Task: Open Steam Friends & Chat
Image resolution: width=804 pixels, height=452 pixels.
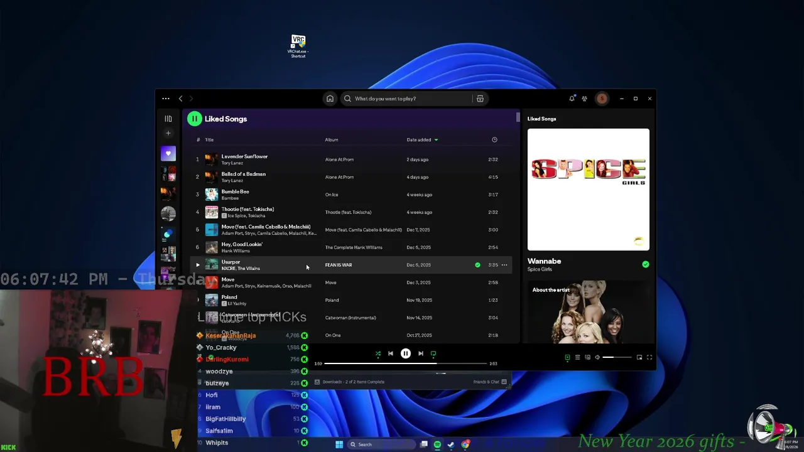Action: 490,382
